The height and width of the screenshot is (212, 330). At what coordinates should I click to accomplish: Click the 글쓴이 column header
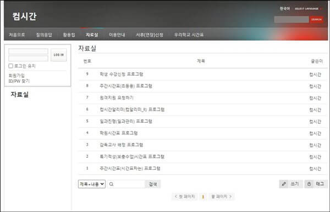[x=317, y=61]
